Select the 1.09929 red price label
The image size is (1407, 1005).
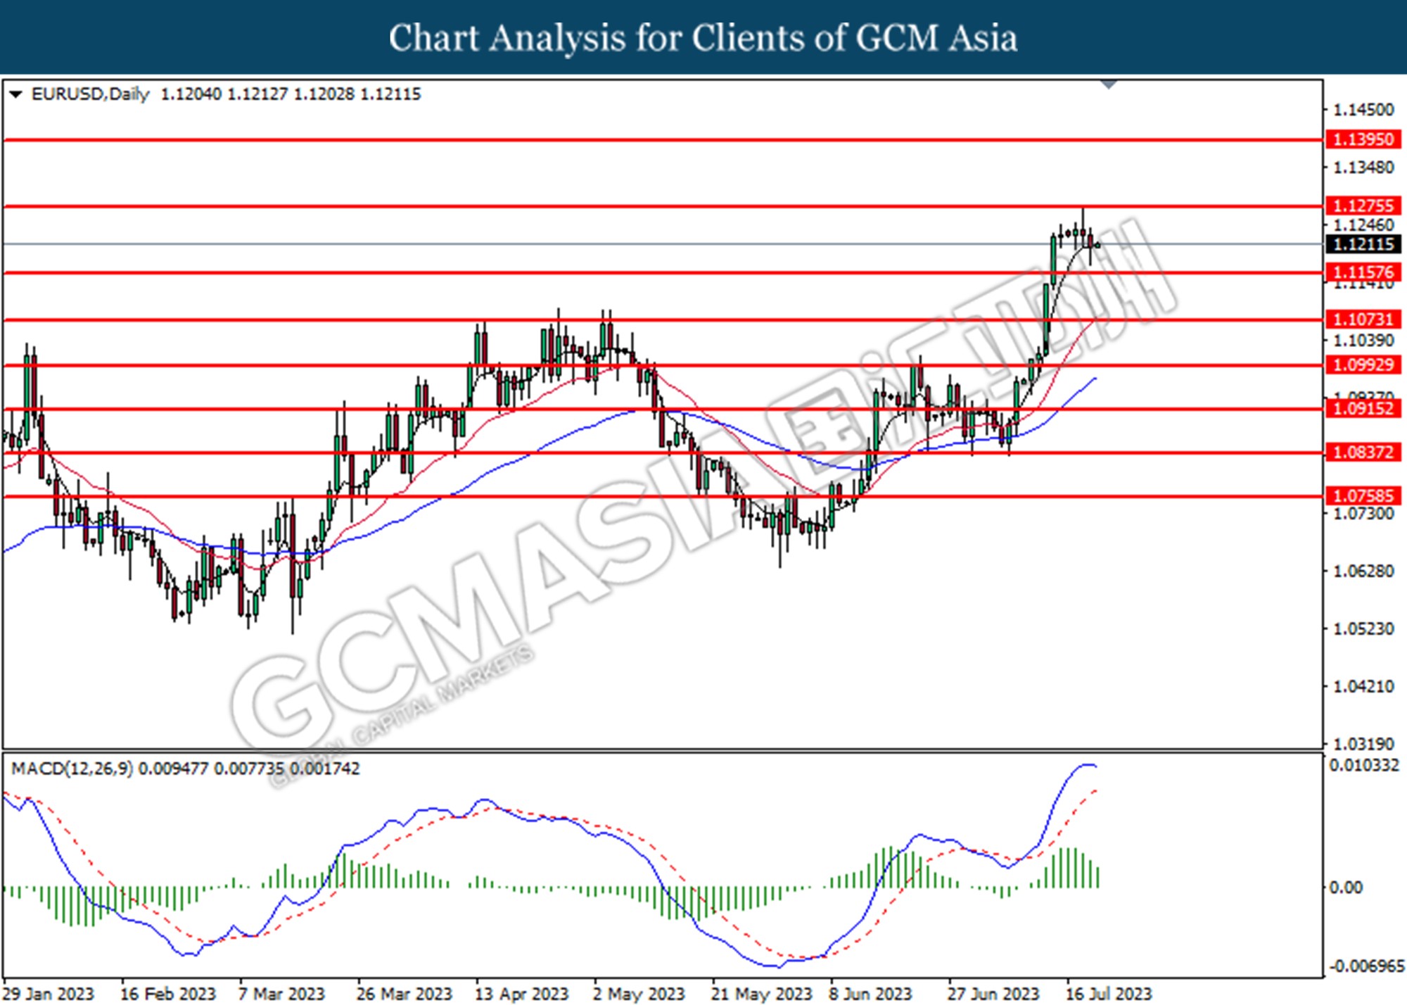point(1363,365)
